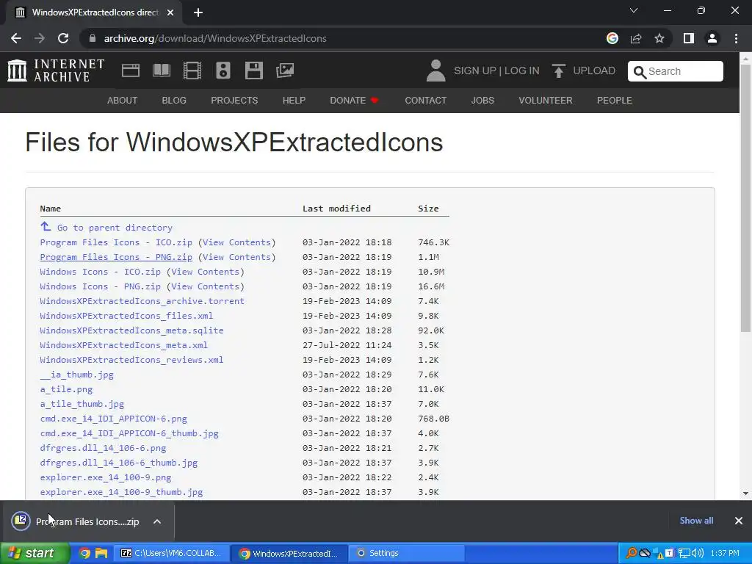Click the Chrome back arrow
752x564 pixels.
[16, 38]
